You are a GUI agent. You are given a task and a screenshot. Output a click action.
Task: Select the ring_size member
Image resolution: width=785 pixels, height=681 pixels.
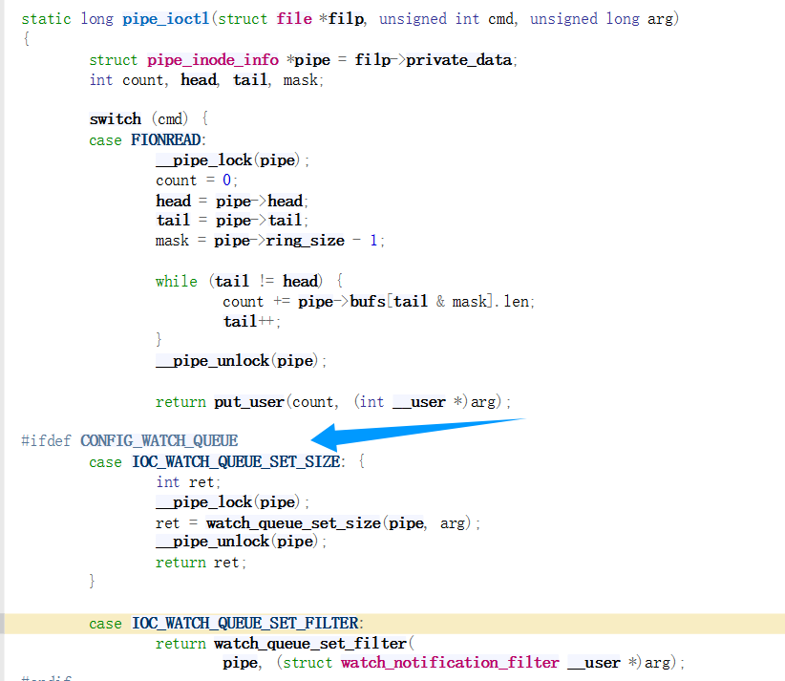click(305, 241)
